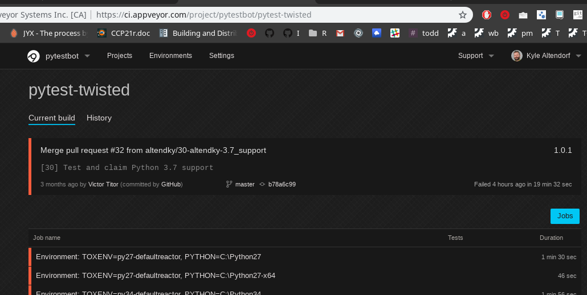Select the Current build tab
The image size is (587, 295).
pyautogui.click(x=52, y=118)
